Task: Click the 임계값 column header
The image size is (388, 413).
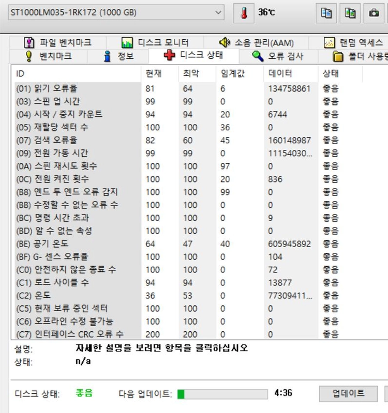Action: 240,74
